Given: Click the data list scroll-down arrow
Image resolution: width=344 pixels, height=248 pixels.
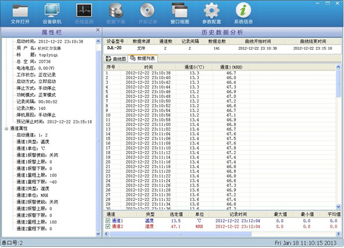Looking at the screenshot, I should 338,206.
